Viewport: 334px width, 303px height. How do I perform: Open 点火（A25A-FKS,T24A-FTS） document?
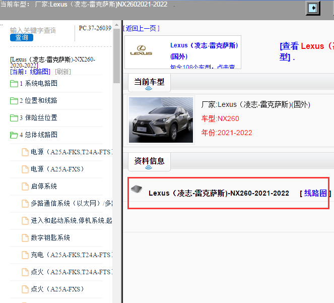click(72, 272)
